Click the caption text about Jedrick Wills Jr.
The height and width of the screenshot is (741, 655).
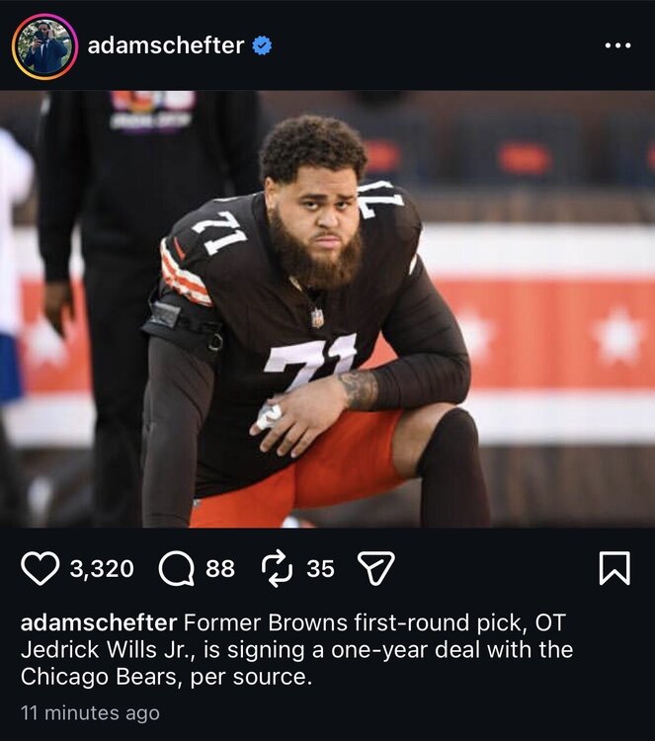click(296, 649)
